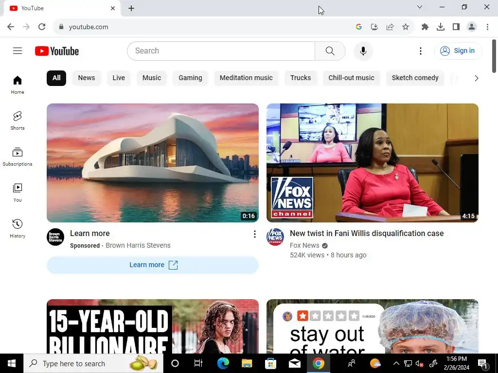Click the muted volume tray icon
This screenshot has width=498, height=373.
click(x=419, y=364)
